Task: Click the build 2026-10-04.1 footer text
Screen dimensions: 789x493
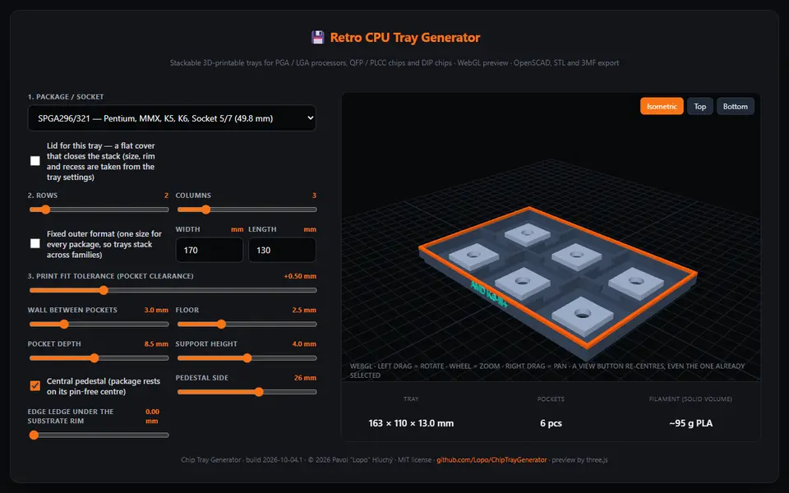Action: [x=275, y=460]
